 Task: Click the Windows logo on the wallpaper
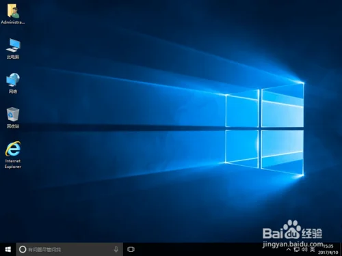click(265, 129)
